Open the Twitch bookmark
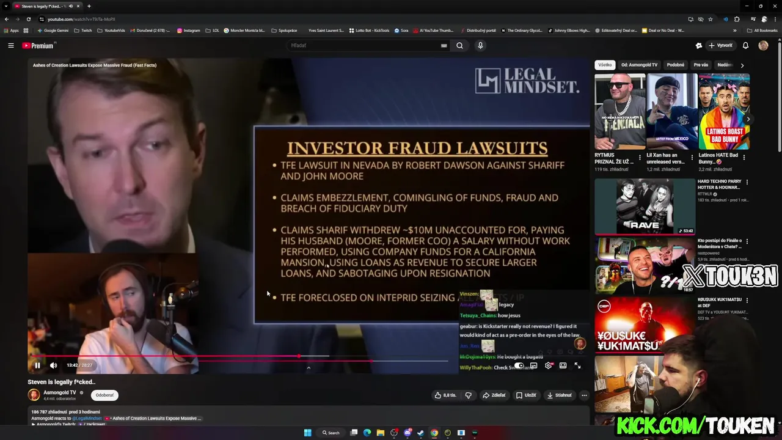 [x=83, y=31]
